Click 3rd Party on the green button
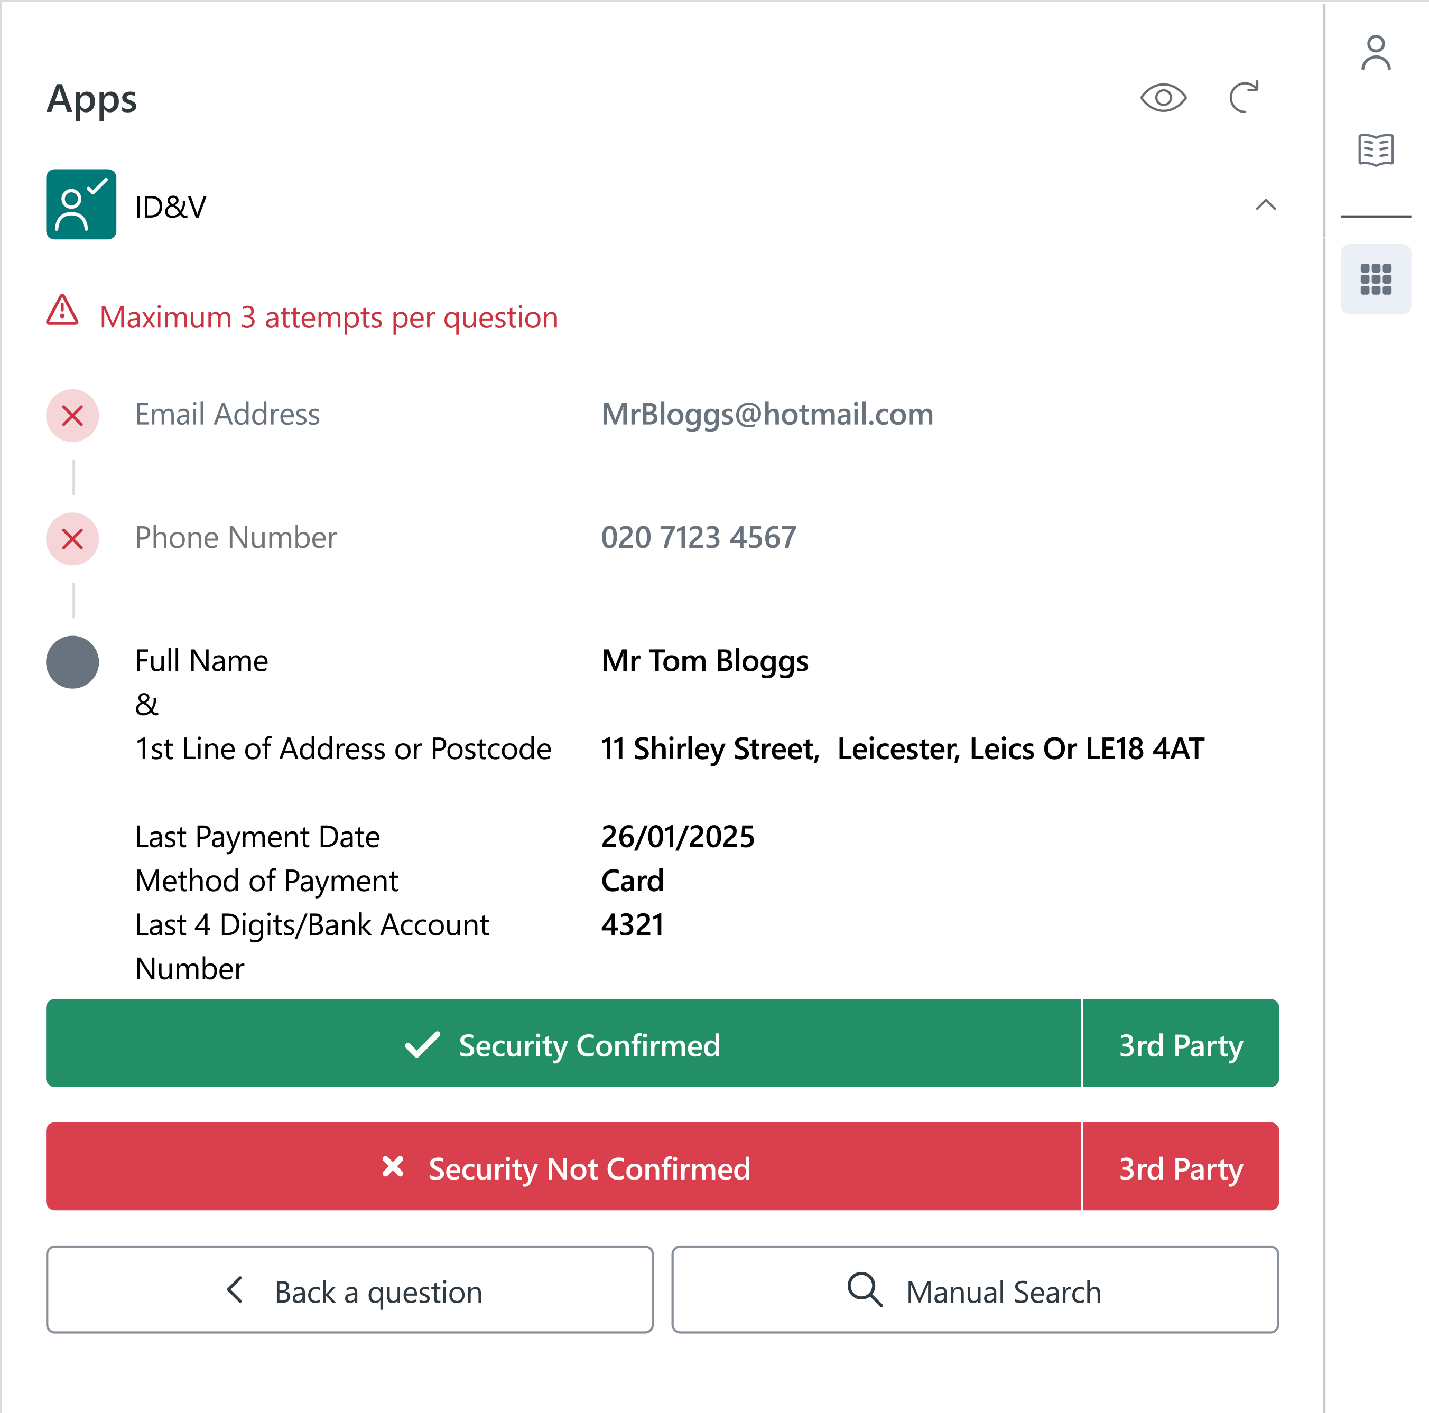The height and width of the screenshot is (1413, 1429). tap(1181, 1044)
